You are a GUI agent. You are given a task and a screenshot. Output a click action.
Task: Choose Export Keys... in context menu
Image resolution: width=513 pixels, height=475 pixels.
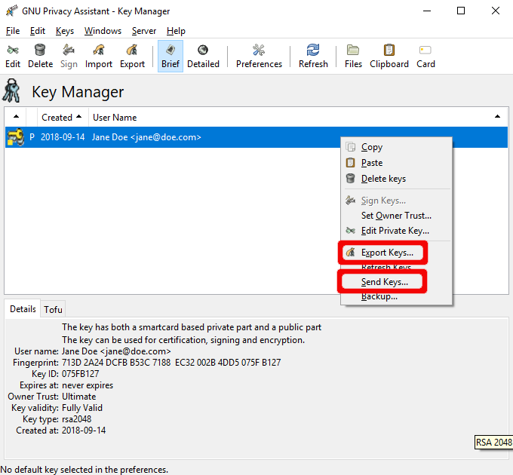coord(386,253)
